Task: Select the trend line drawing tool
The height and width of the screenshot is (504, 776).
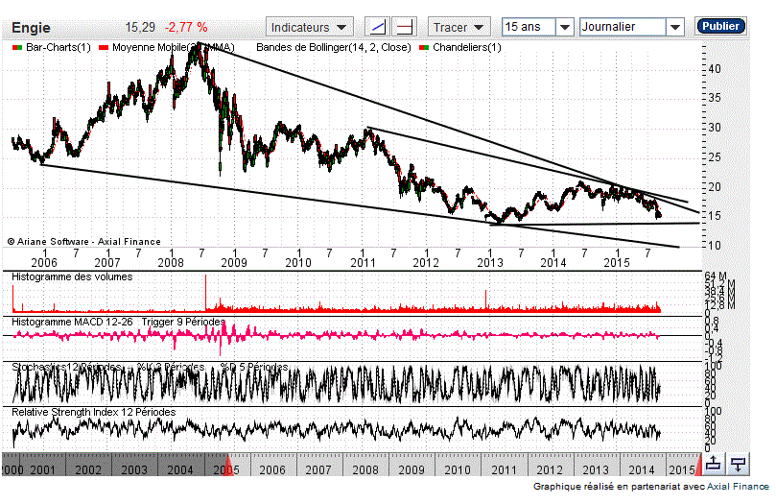Action: (379, 27)
